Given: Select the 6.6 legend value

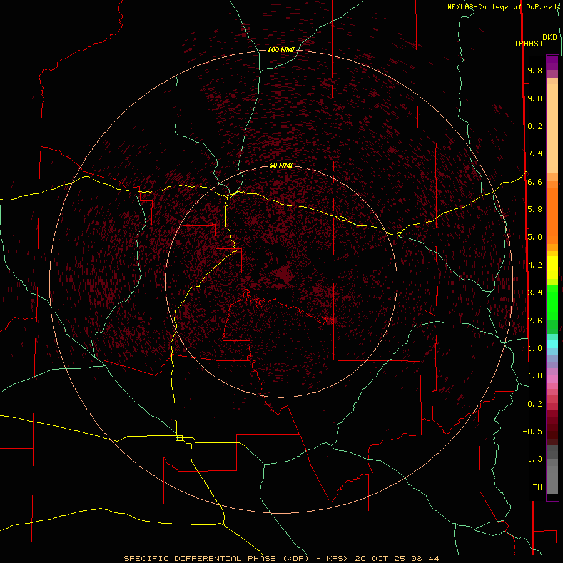Looking at the screenshot, I should tap(535, 181).
